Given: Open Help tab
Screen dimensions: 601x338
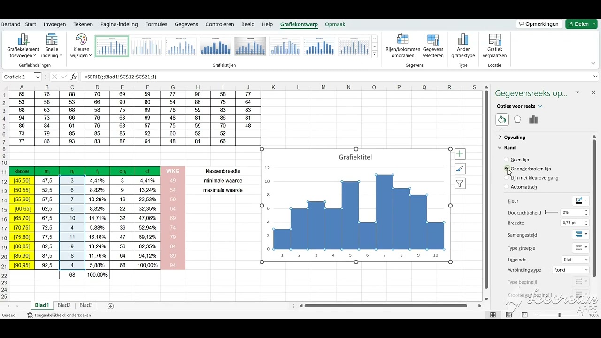Looking at the screenshot, I should coord(267,24).
